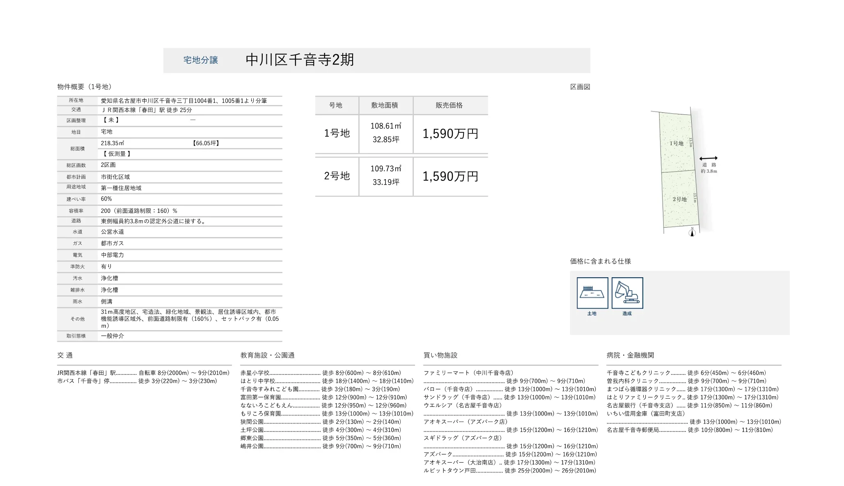Viewport: 844px width, 486px height.
Task: Click the 市街化区域 value
Action: tap(115, 177)
